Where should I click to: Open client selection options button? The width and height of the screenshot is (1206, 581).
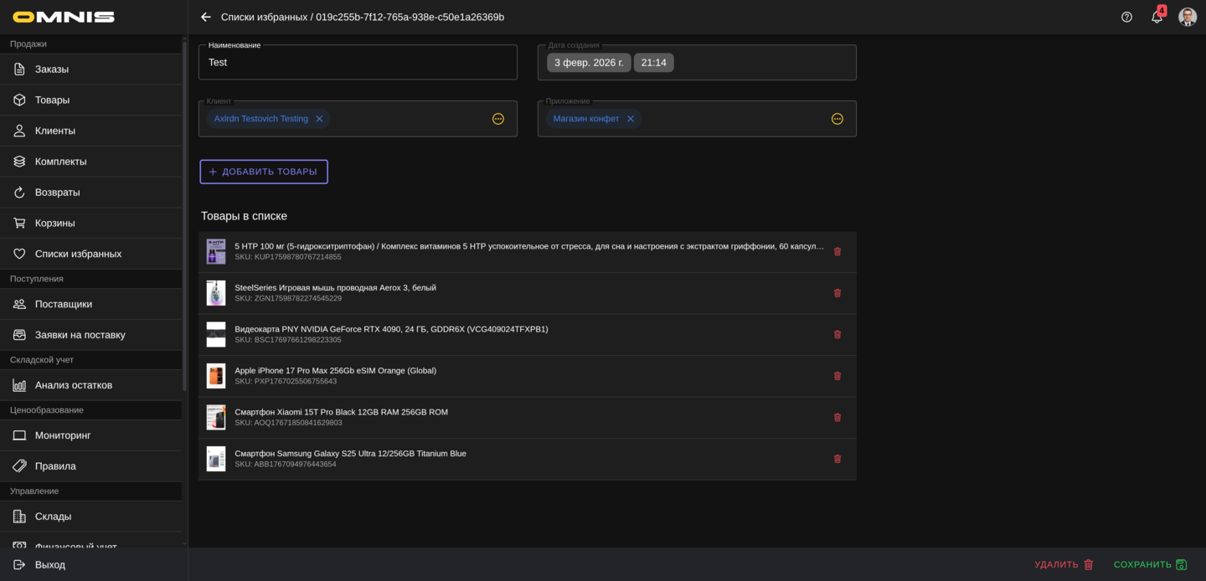498,119
